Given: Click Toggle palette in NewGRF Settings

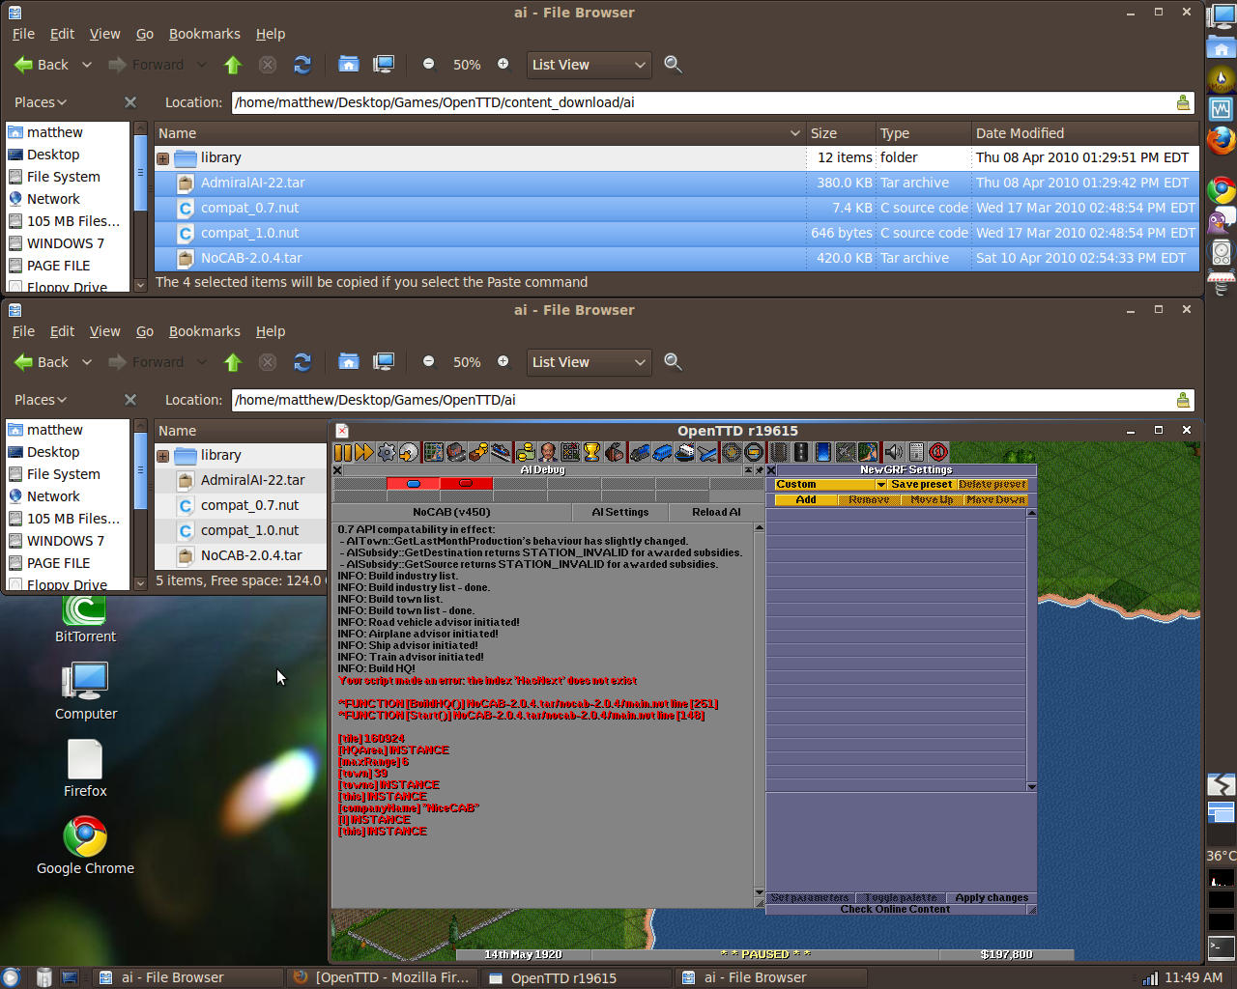Looking at the screenshot, I should 901,897.
